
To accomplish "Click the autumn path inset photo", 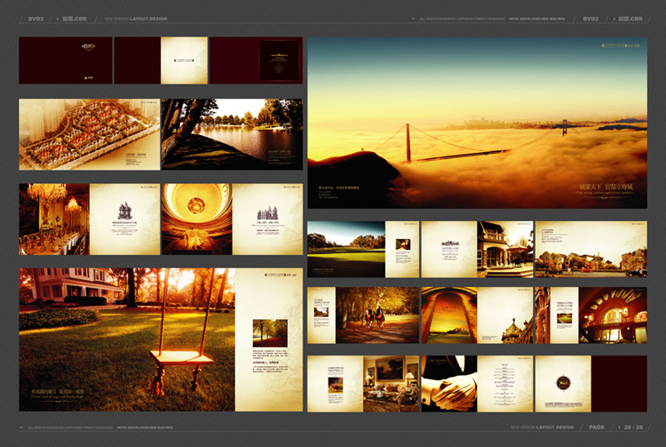I will (x=270, y=333).
